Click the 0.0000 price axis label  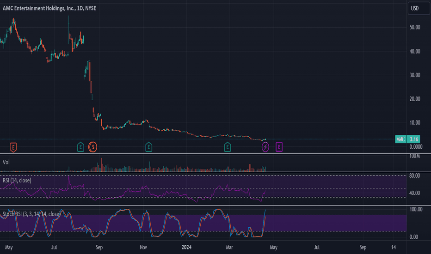pyautogui.click(x=416, y=147)
